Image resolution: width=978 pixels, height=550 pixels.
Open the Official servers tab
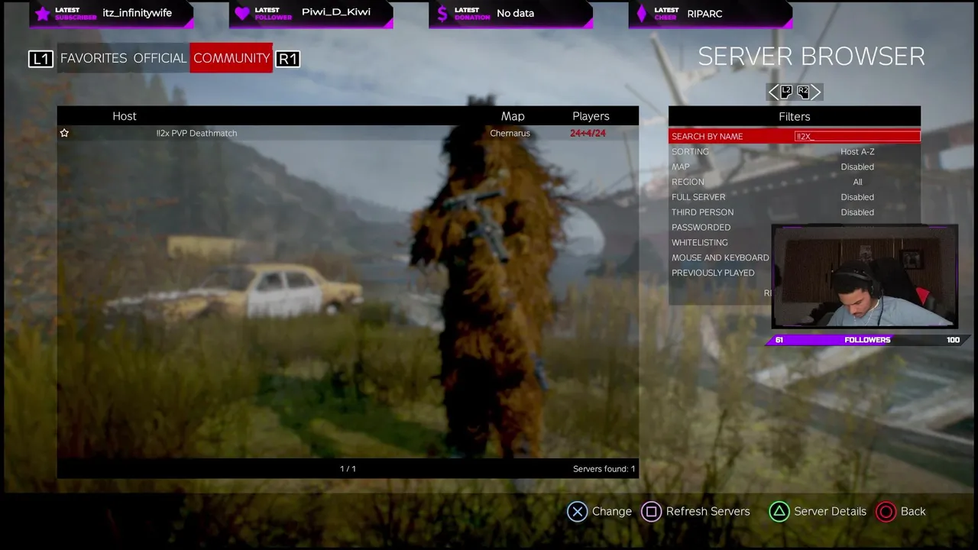coord(160,58)
